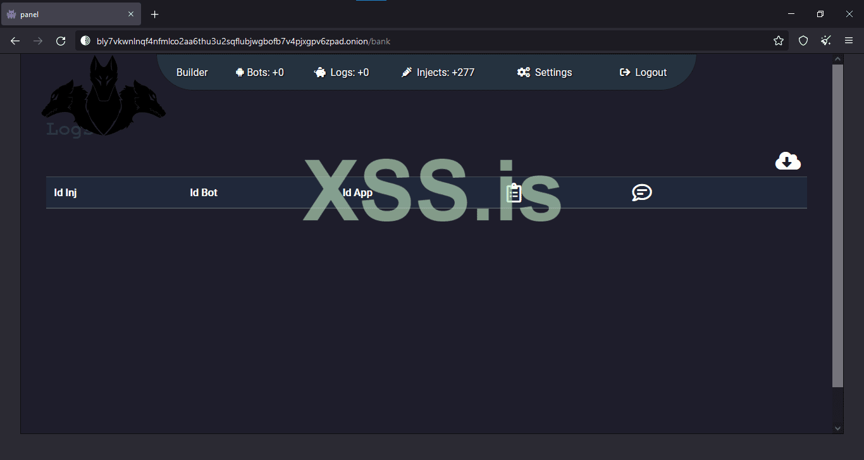Select the "panel" browser tab

click(71, 14)
